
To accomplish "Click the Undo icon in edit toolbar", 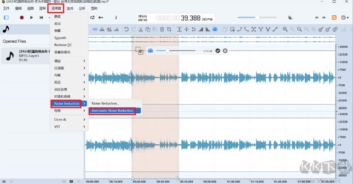I will 126,29.
